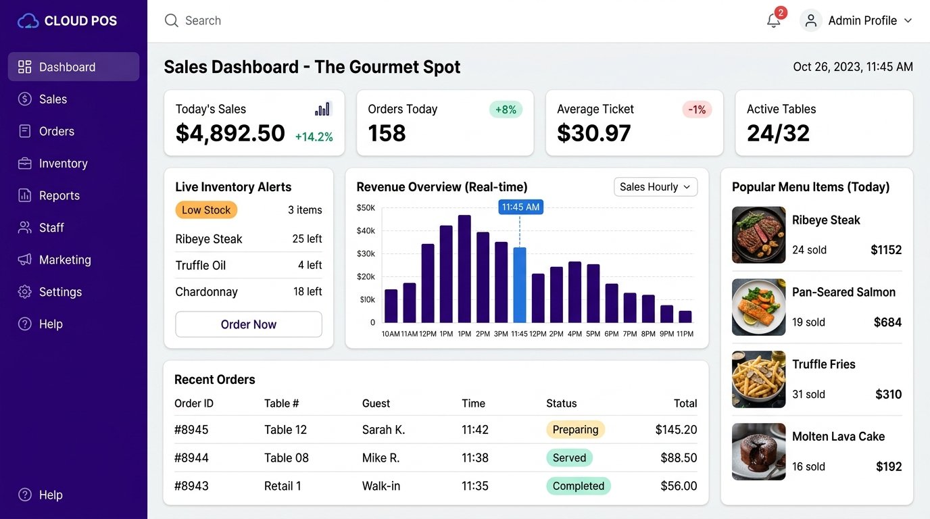This screenshot has height=519, width=930.
Task: Click the Reports chart icon
Action: (x=25, y=195)
